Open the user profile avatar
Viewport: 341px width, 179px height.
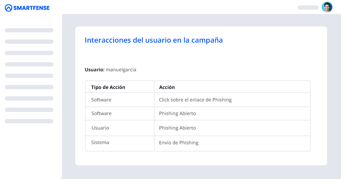coord(327,7)
